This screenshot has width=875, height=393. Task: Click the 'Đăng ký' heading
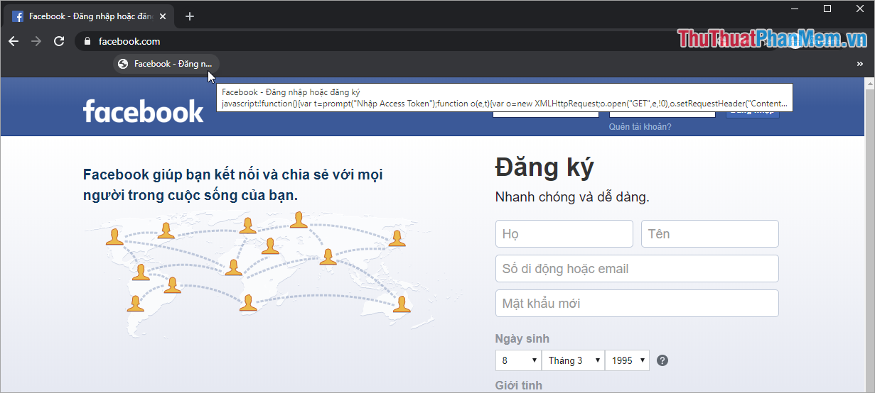coord(544,167)
